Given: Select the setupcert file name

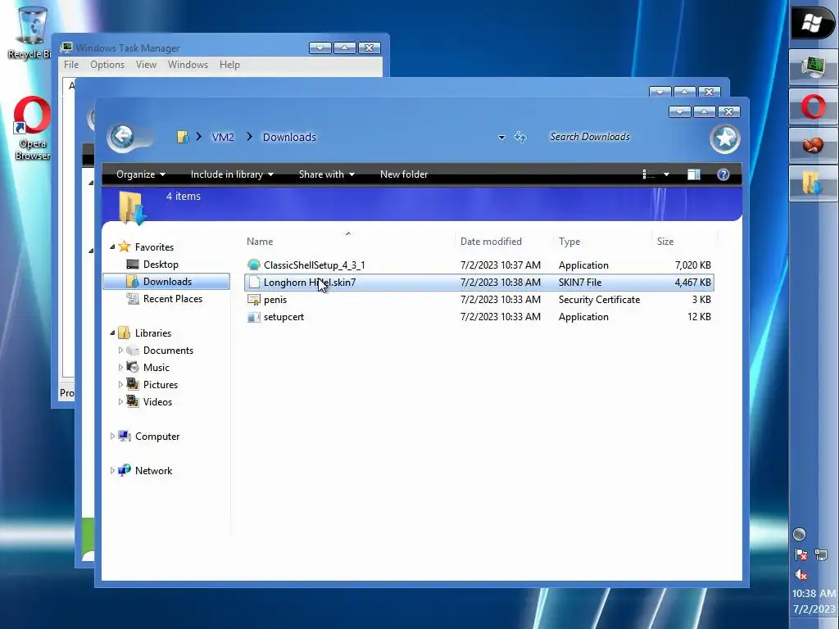Looking at the screenshot, I should click(283, 317).
